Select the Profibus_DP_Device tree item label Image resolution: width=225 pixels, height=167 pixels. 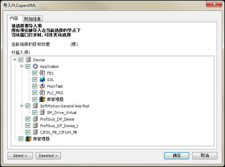[57, 119]
